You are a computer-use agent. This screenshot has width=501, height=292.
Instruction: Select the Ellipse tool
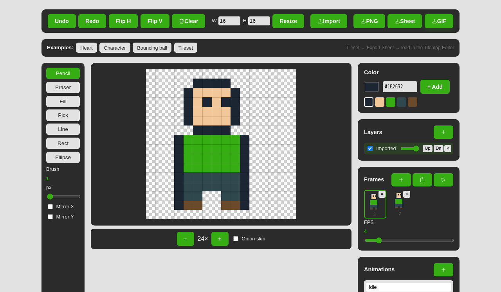[x=63, y=157]
